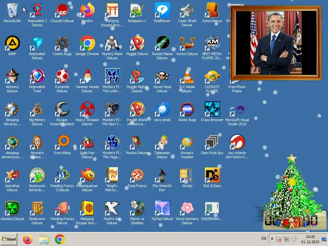Click the Noah's Ark Deluxe dove icon
Image resolution: width=328 pixels, height=246 pixels.
click(112, 208)
